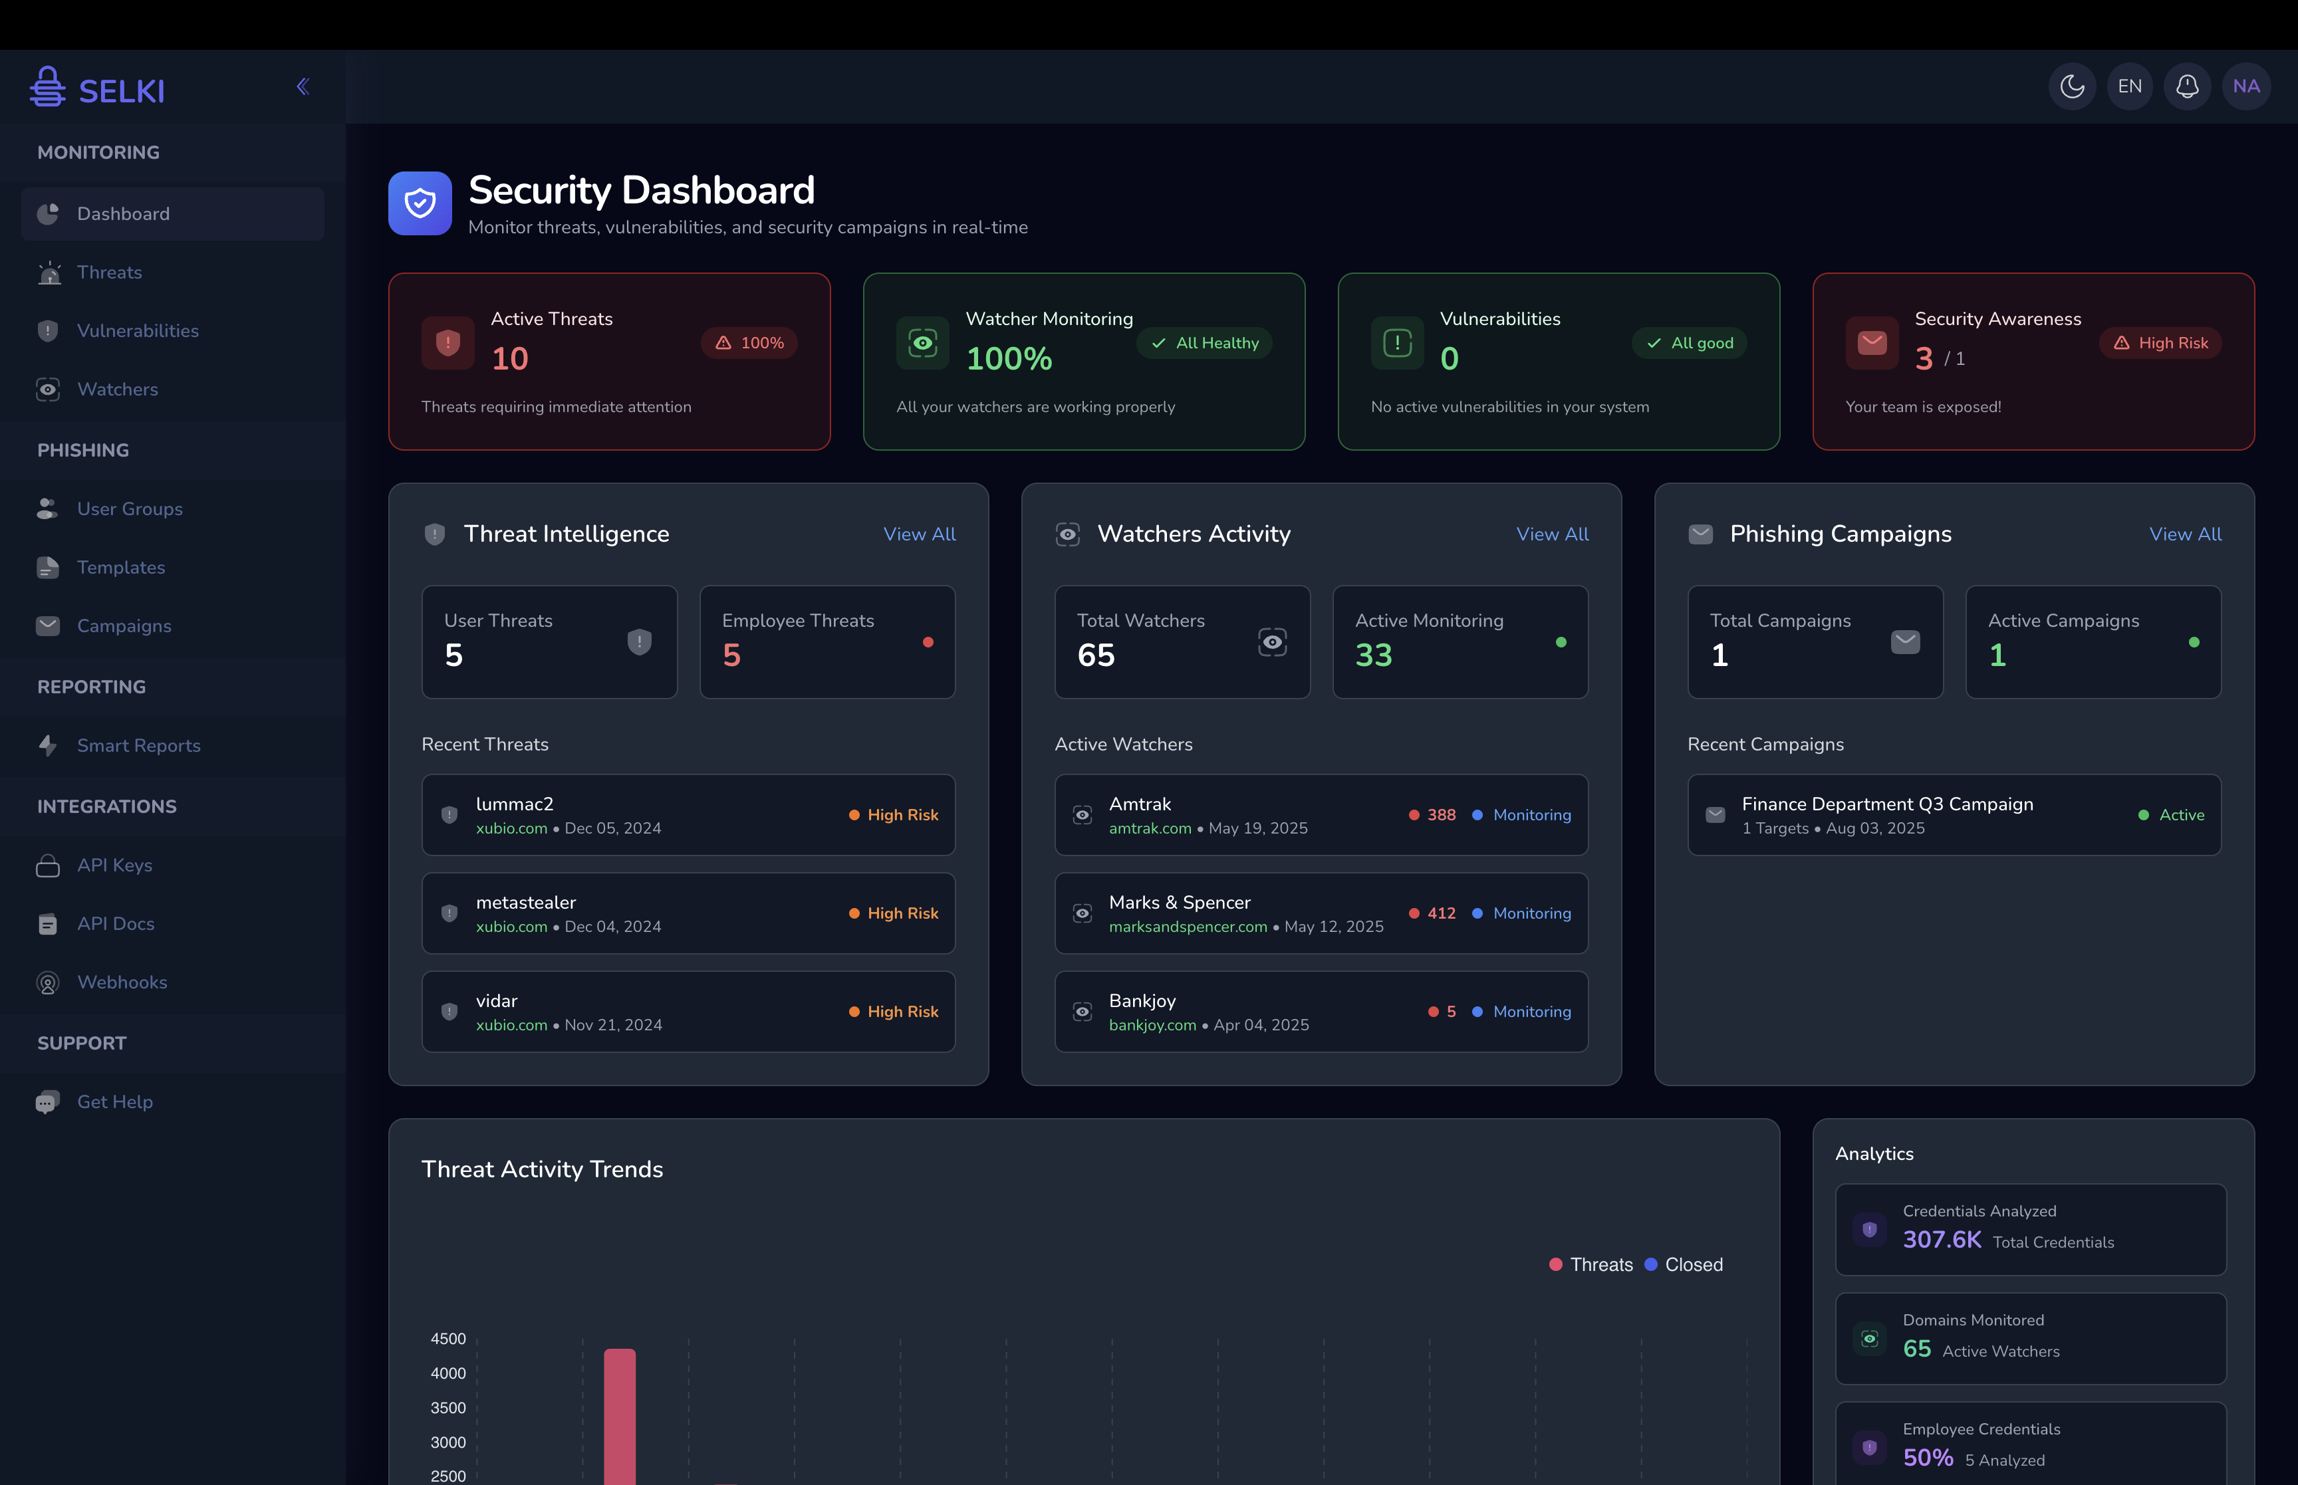Click the Active Threats shield icon
This screenshot has height=1485, width=2298.
coord(447,343)
